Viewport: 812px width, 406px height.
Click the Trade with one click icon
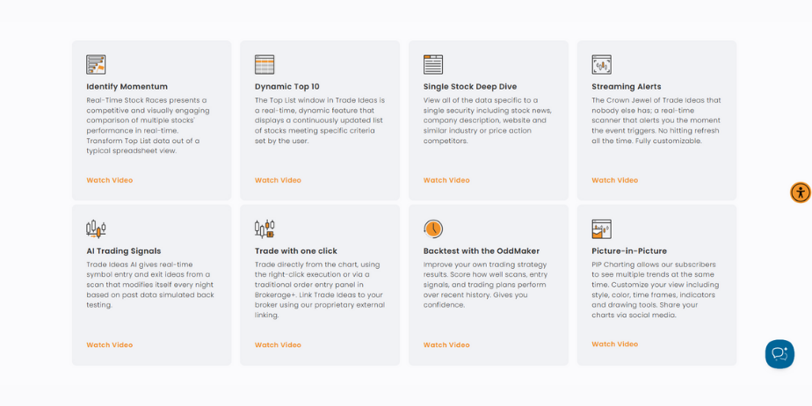pyautogui.click(x=265, y=228)
